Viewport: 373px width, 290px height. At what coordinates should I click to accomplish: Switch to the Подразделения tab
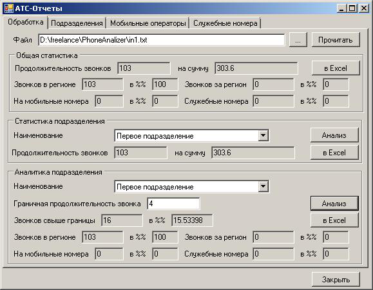click(77, 23)
